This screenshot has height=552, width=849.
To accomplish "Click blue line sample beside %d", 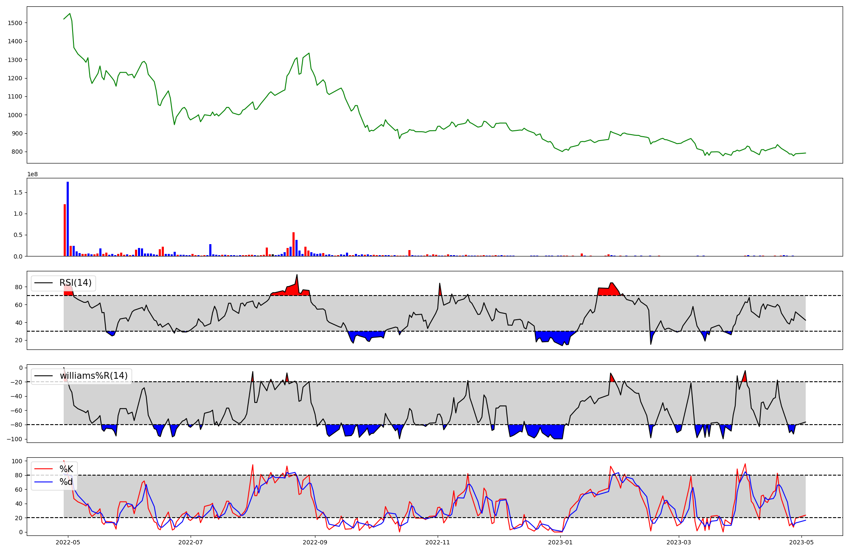I will click(x=44, y=482).
